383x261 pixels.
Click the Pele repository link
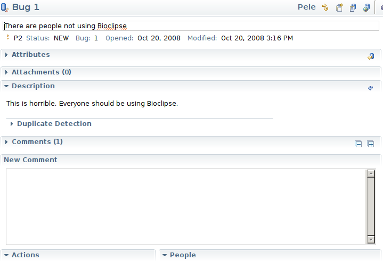click(x=306, y=7)
